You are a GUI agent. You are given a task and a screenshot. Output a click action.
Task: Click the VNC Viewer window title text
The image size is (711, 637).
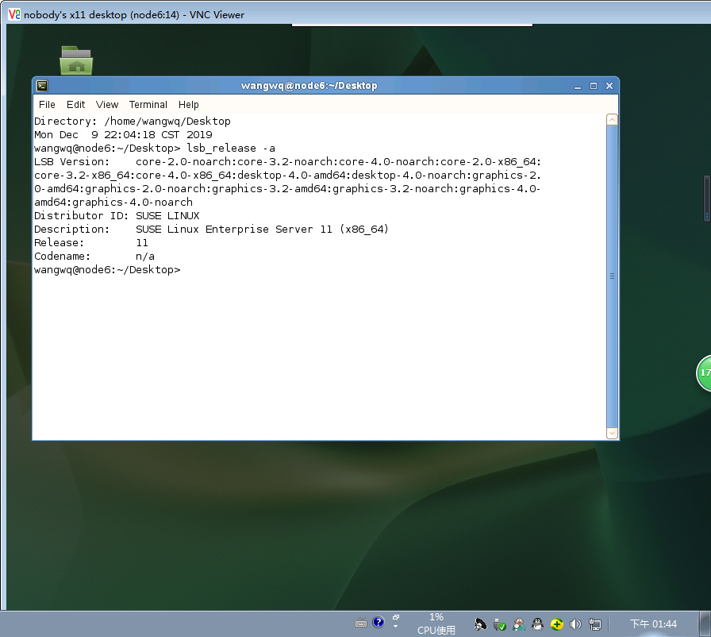(x=134, y=15)
